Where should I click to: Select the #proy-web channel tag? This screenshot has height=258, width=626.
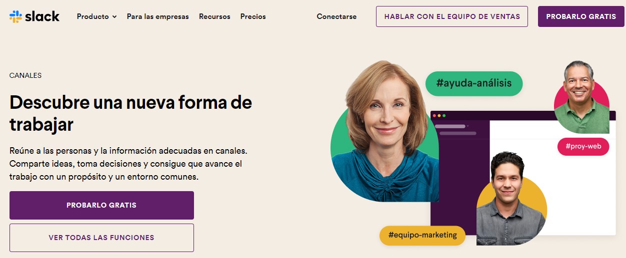(583, 146)
